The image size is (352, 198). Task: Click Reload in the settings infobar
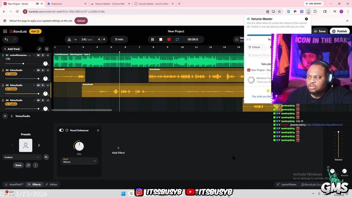(81, 21)
